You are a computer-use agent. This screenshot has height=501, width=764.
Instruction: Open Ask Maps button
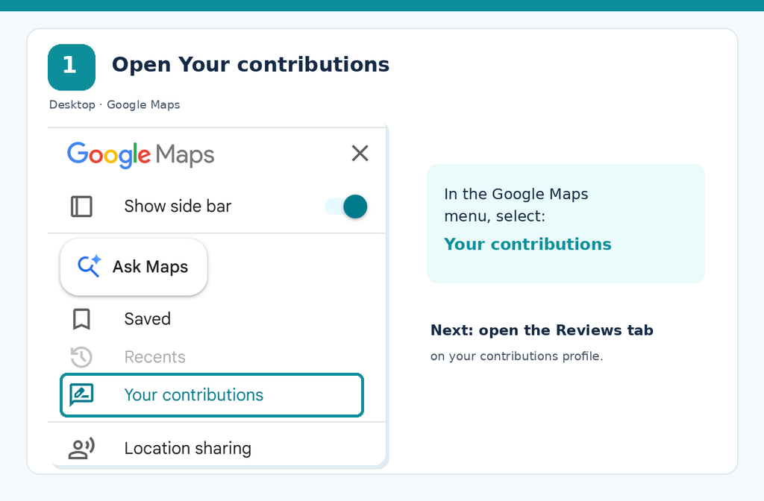tap(134, 267)
